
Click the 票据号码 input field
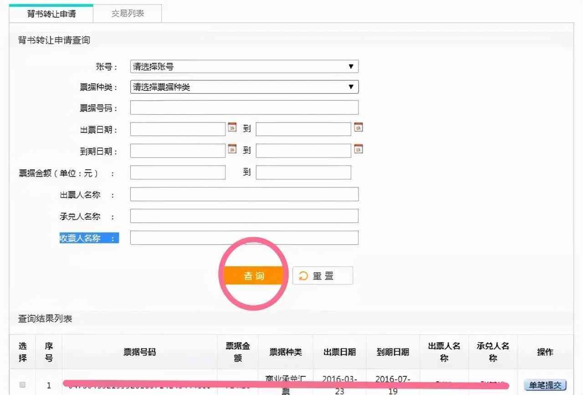244,107
